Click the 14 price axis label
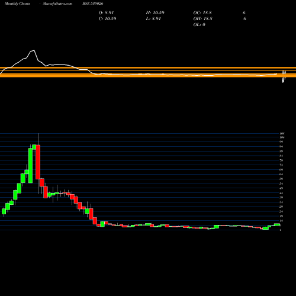Screen dimensions: 296x296 point(281,221)
